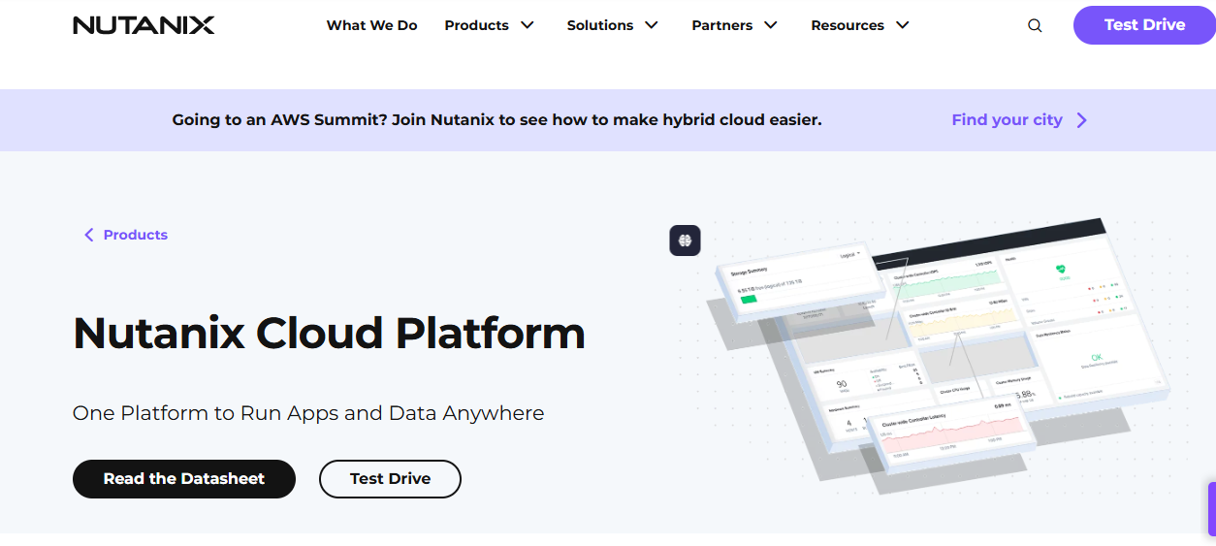The height and width of the screenshot is (546, 1216).
Task: Click the One Platform to Run Apps tagline
Action: click(x=308, y=413)
